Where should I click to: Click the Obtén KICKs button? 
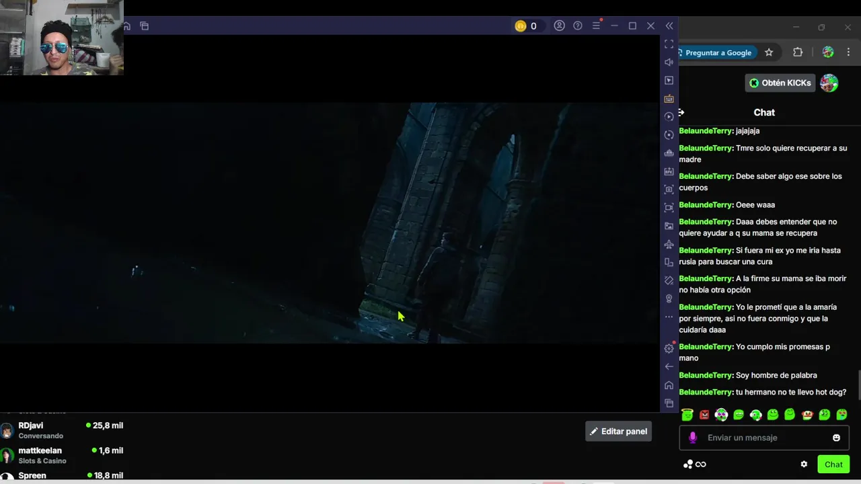point(780,83)
